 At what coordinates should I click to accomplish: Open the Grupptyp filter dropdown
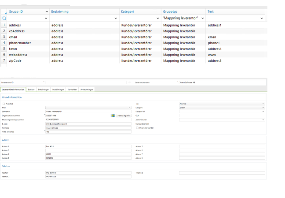pos(201,19)
